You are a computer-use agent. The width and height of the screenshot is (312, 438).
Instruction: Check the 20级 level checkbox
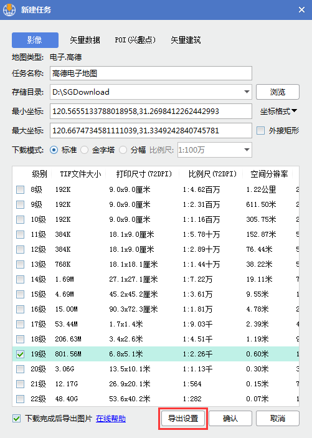click(x=20, y=369)
